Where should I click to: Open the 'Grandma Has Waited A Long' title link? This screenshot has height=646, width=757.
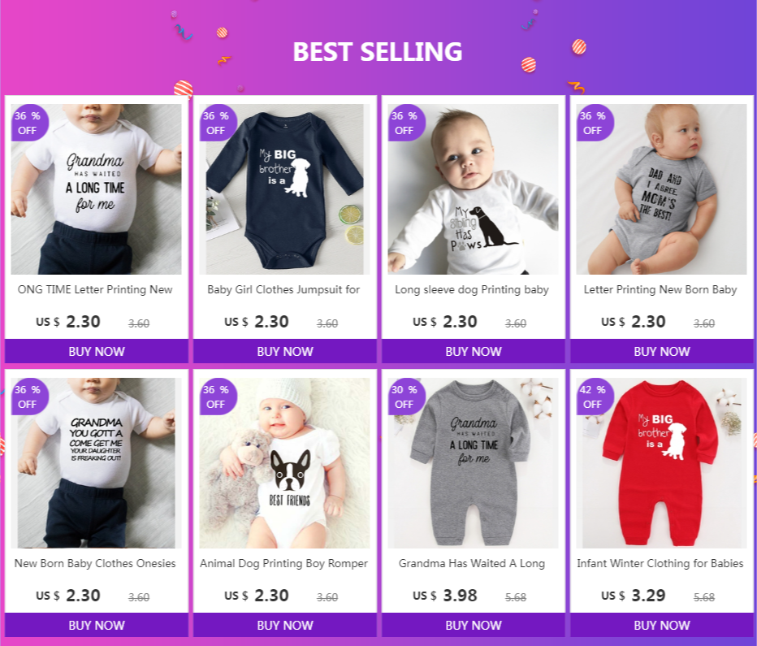tap(472, 563)
